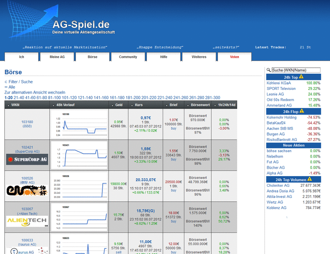Switch to the Community tab
330x254 pixels.
[x=127, y=57]
